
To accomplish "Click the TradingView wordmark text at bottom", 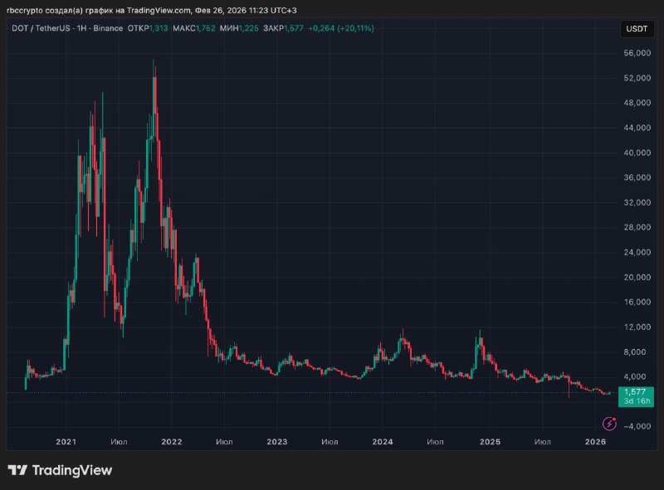I will 71,471.
